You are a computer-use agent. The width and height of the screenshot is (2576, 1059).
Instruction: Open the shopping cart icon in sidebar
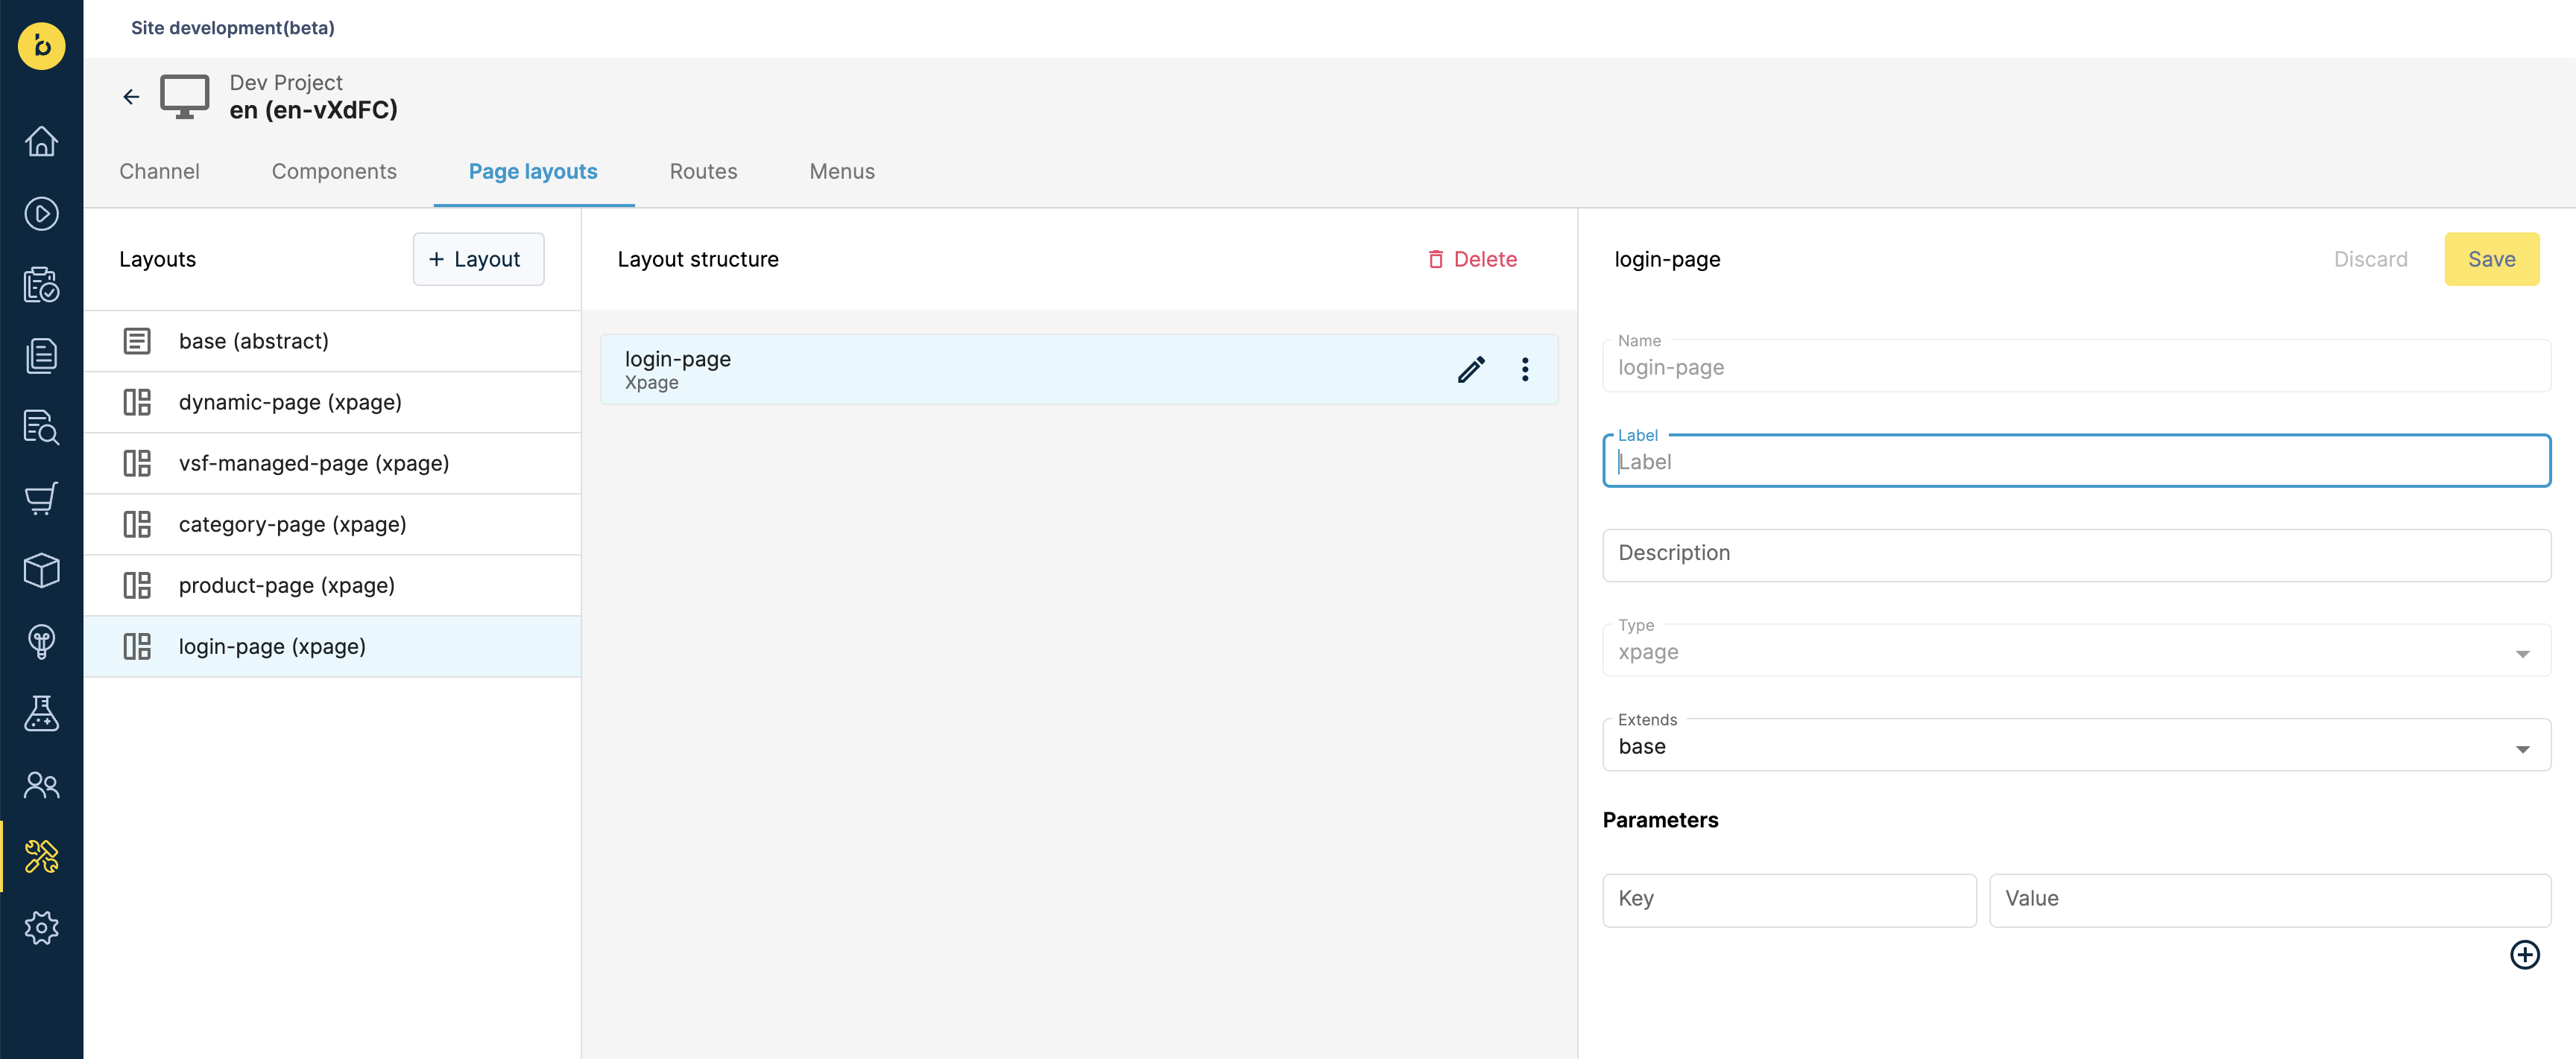[41, 498]
